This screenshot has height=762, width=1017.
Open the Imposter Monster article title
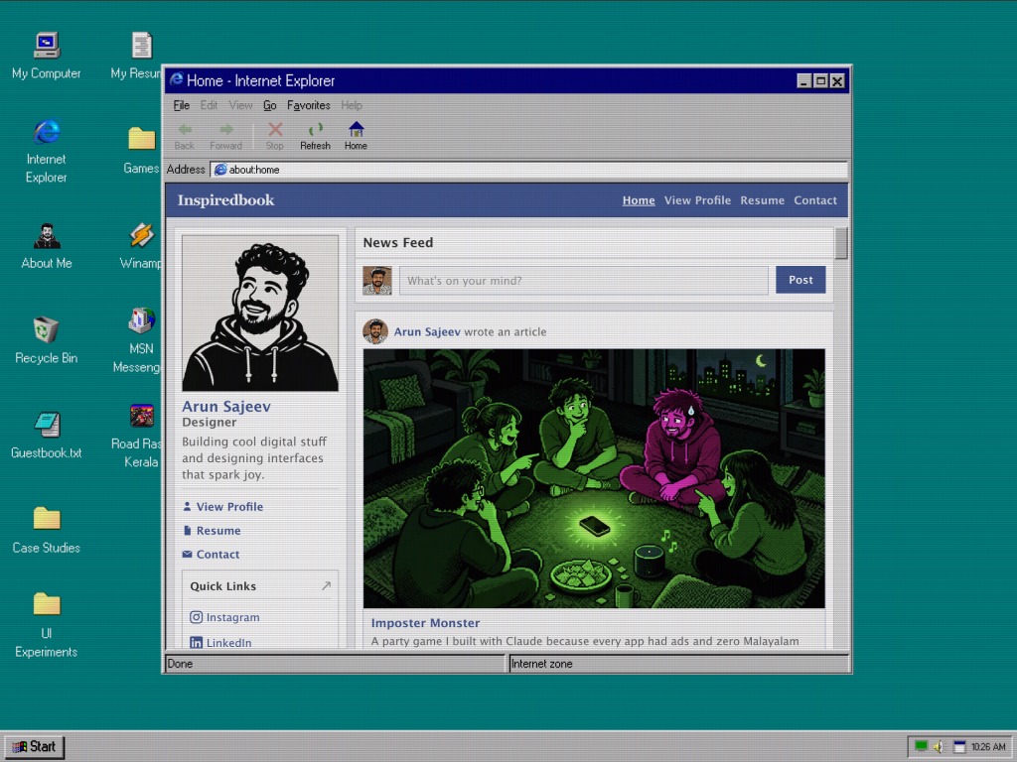click(425, 623)
